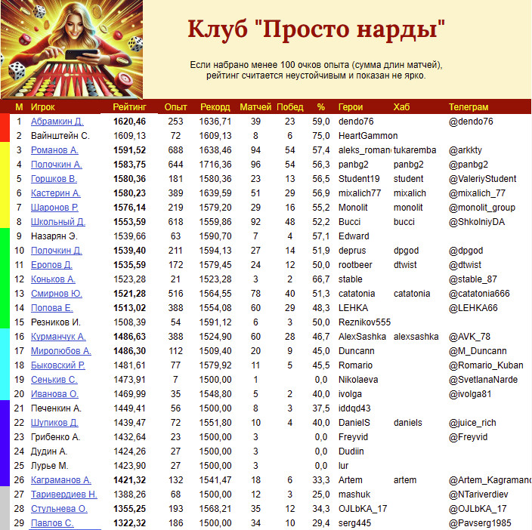Open player link Горшков В.
Screen dimensions: 532x530
pyautogui.click(x=54, y=179)
